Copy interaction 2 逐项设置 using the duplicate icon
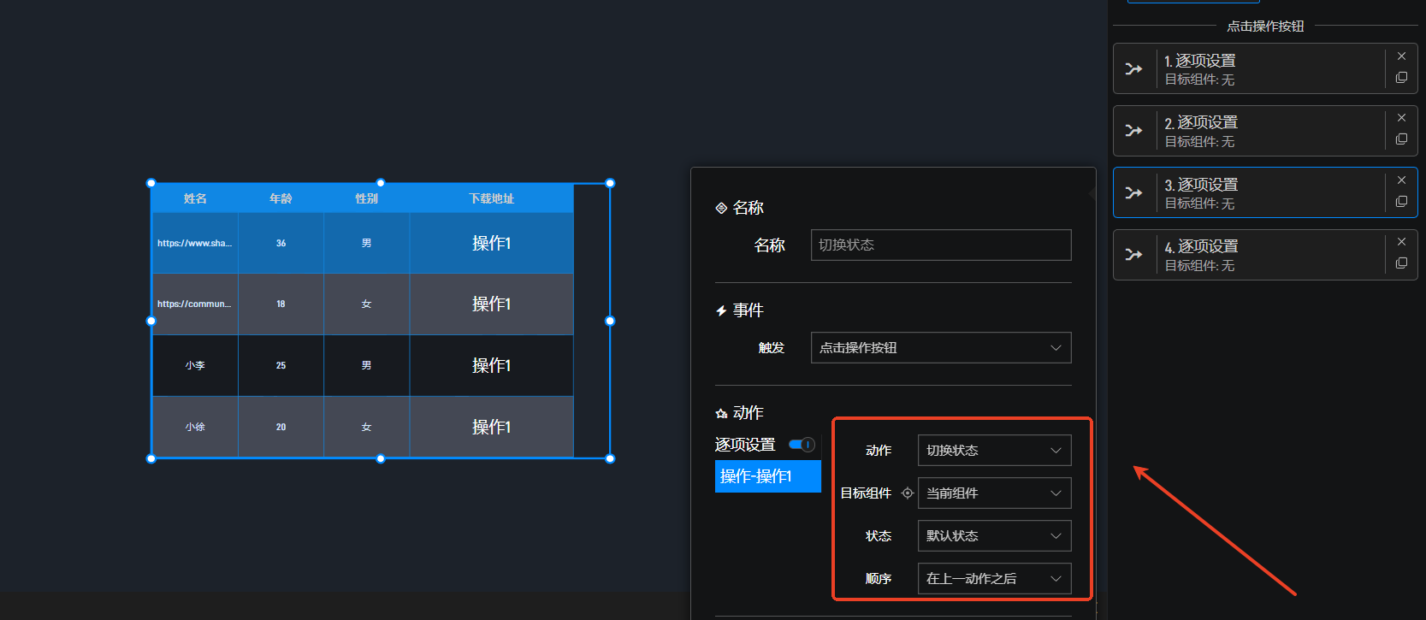 [x=1401, y=139]
